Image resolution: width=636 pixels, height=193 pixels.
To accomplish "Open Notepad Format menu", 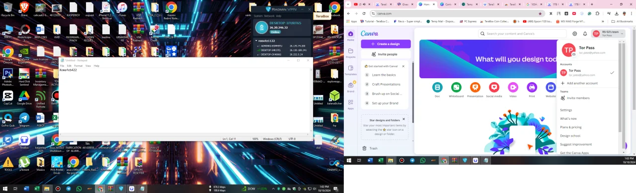I will tap(79, 66).
